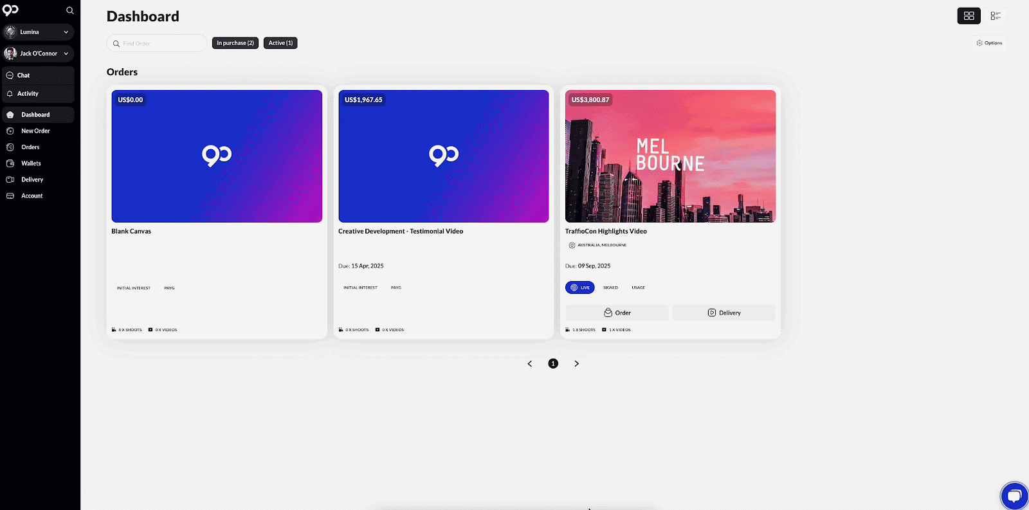Click the search magnifier icon in sidebar

(x=70, y=10)
